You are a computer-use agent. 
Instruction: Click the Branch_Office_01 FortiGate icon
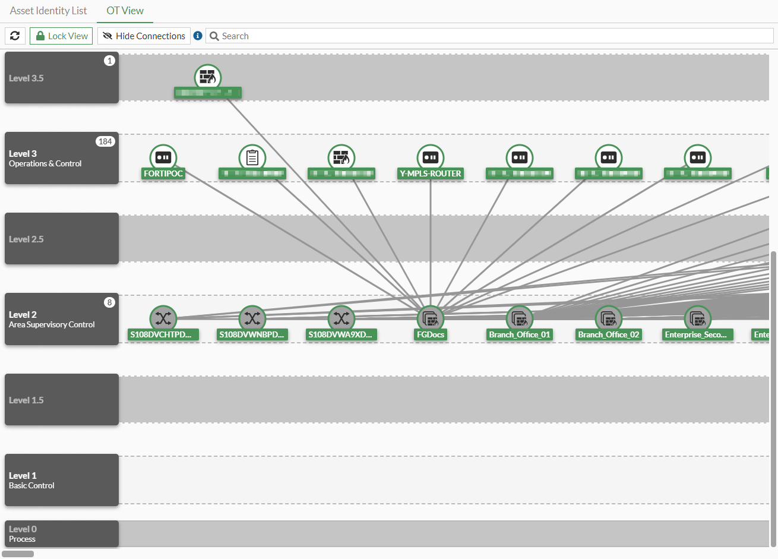(x=520, y=318)
